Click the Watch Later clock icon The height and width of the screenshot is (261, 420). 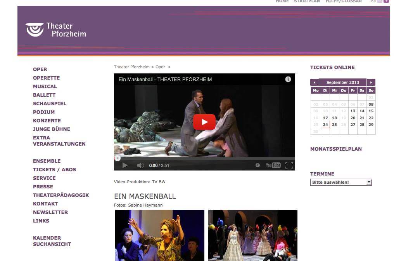click(258, 165)
